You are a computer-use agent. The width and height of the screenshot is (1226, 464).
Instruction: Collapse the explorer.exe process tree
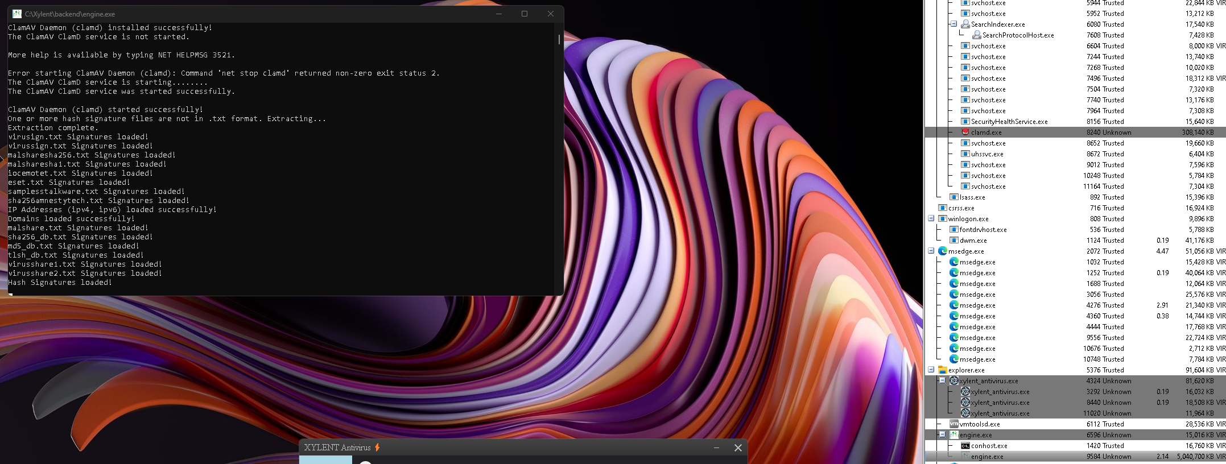coord(931,370)
